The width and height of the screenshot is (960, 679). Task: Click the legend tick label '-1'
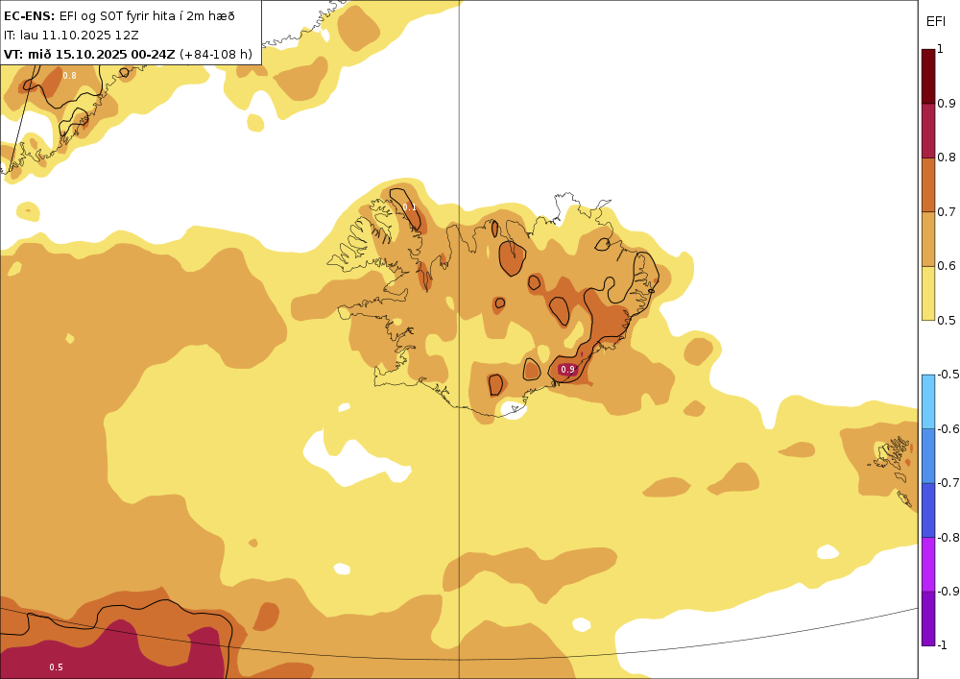point(943,644)
